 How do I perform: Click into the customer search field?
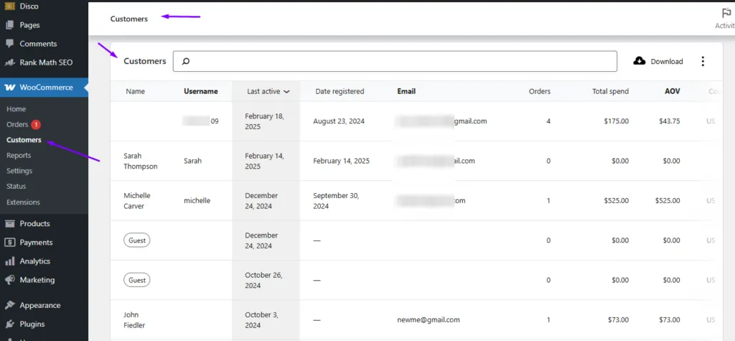point(395,62)
